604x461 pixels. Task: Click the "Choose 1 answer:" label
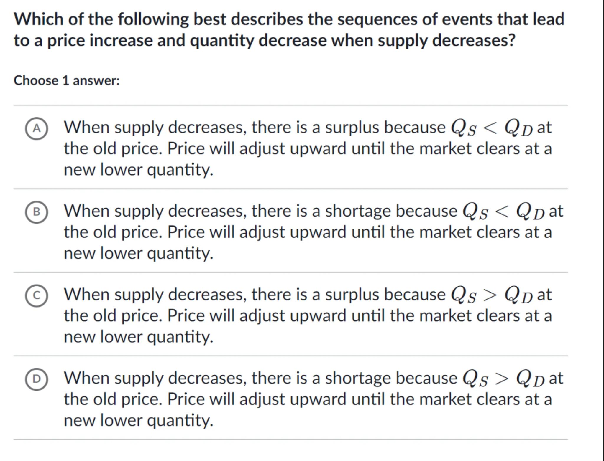tap(67, 80)
